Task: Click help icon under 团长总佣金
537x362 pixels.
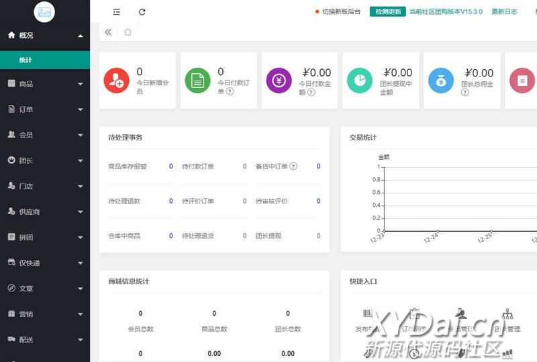Action: (x=465, y=92)
